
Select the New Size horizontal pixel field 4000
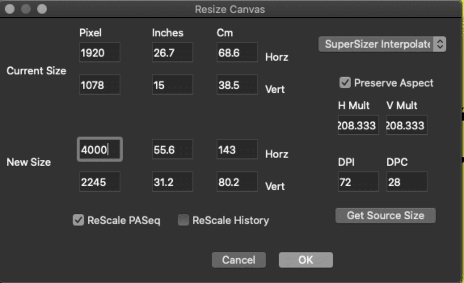(x=100, y=150)
